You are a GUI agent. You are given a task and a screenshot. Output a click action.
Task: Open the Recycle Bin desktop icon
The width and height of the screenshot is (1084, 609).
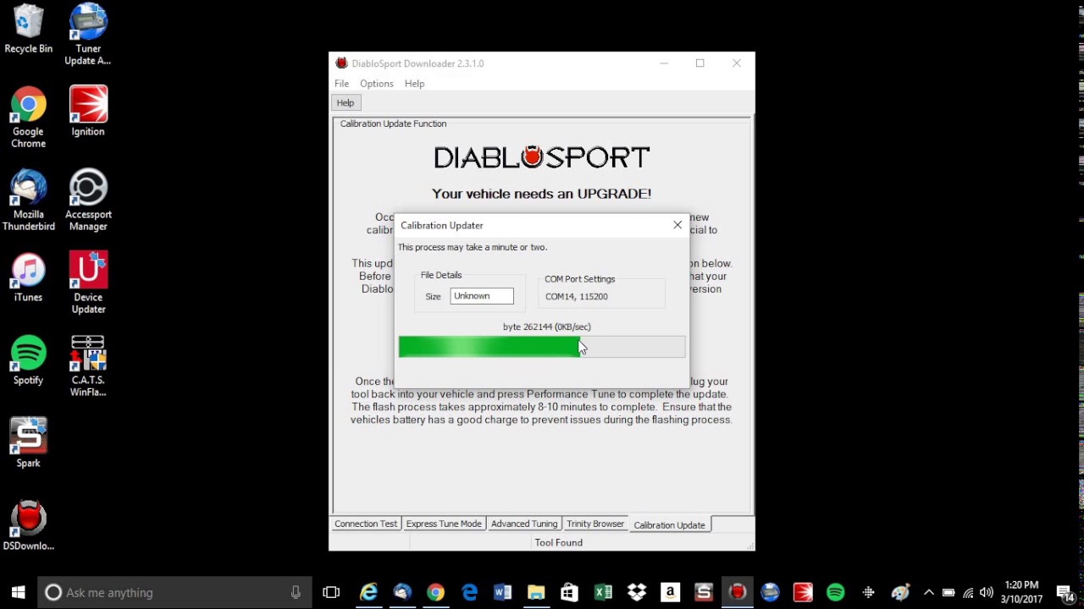[28, 30]
